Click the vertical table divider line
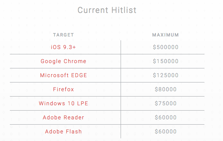 pyautogui.click(x=121, y=89)
